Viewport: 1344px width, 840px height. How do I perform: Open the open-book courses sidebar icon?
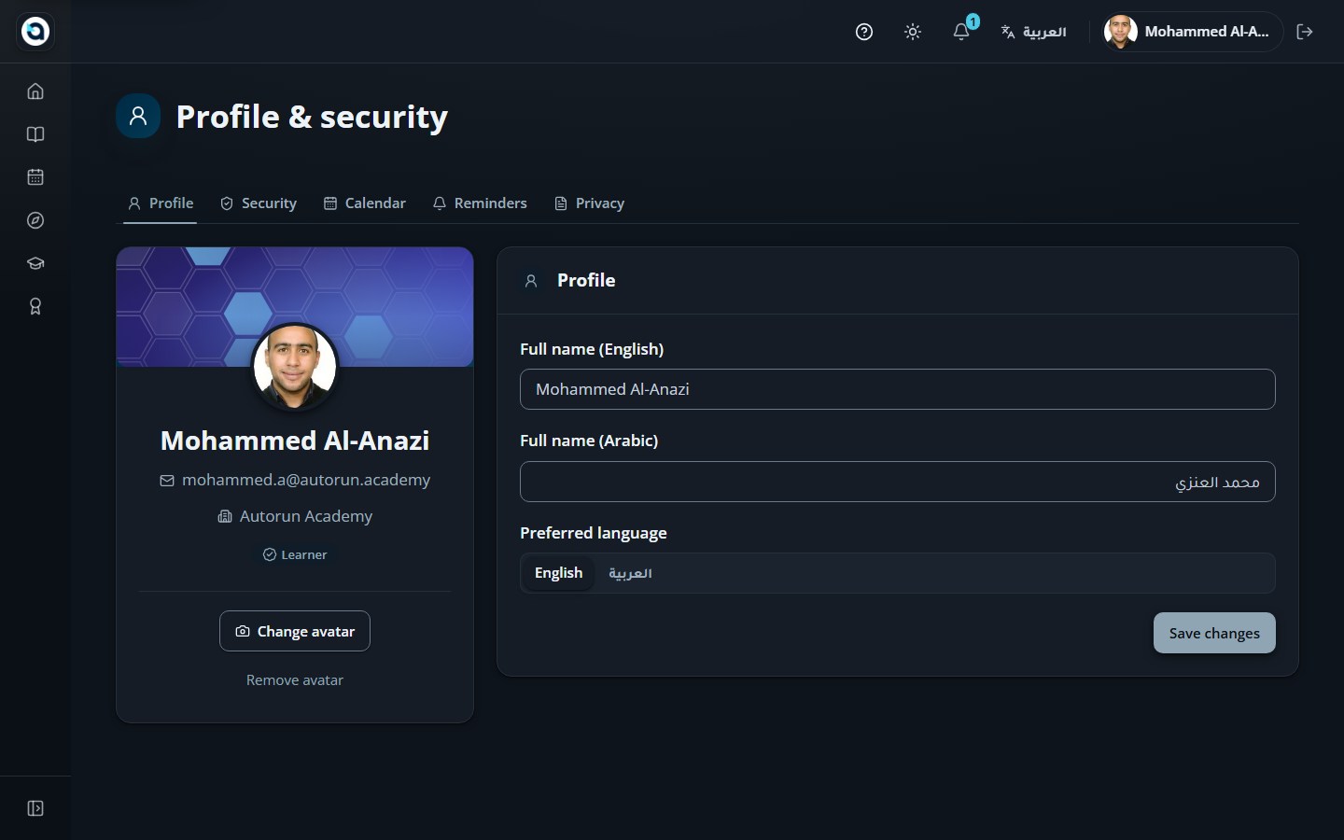pos(35,134)
